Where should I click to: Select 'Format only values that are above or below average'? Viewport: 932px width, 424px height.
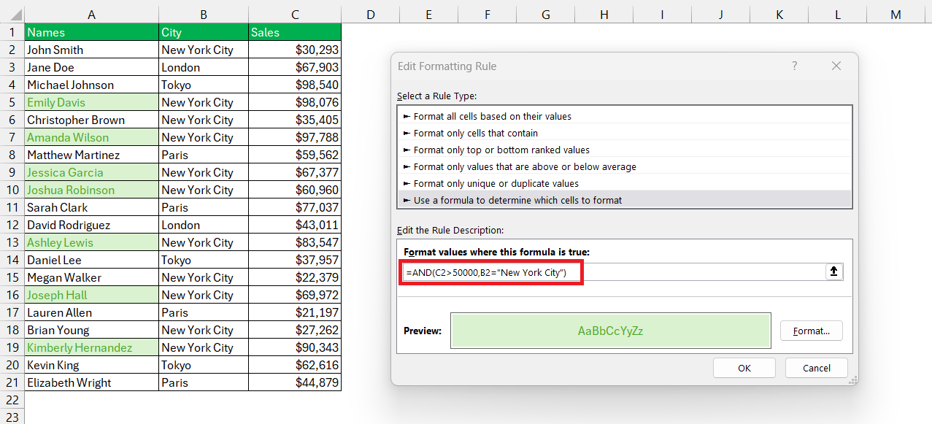click(x=625, y=166)
